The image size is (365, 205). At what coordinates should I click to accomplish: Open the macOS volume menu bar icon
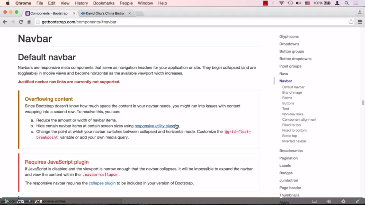298,3
